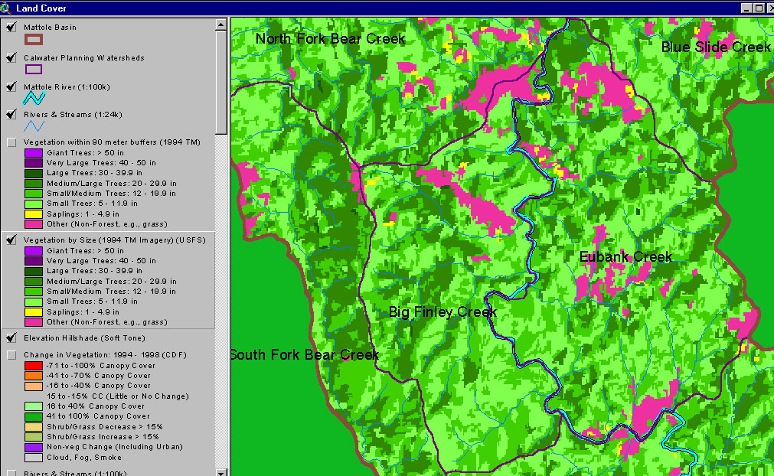Enable Vegetation within 90 meter buffers layer
The height and width of the screenshot is (476, 774).
(11, 142)
